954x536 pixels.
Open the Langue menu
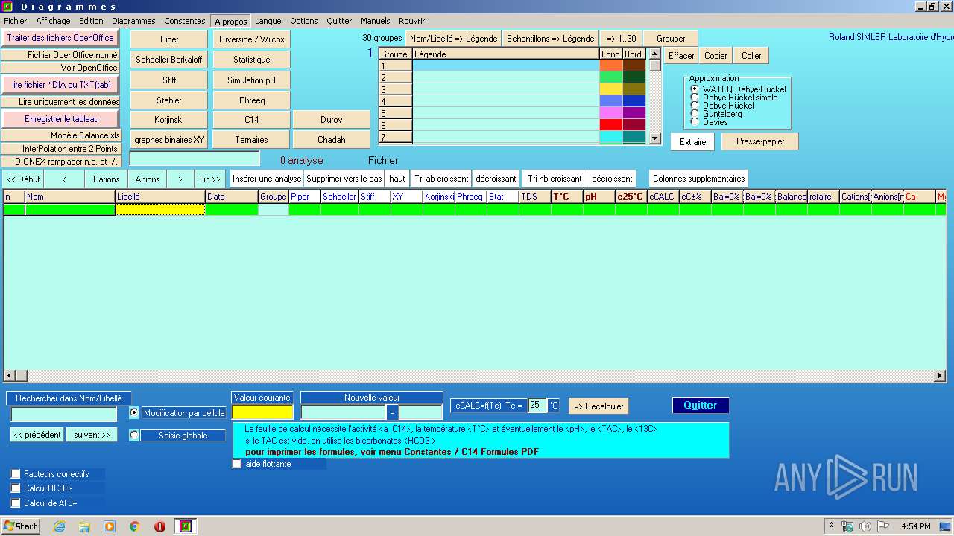click(268, 21)
